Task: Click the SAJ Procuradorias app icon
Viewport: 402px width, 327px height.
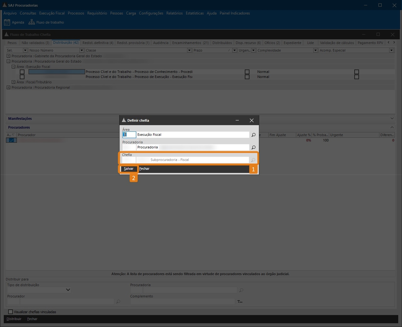Action: point(4,5)
